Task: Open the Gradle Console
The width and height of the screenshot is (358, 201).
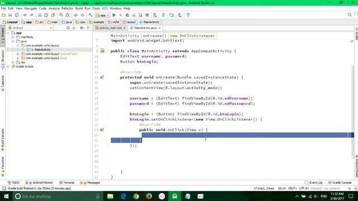Action: [x=340, y=183]
